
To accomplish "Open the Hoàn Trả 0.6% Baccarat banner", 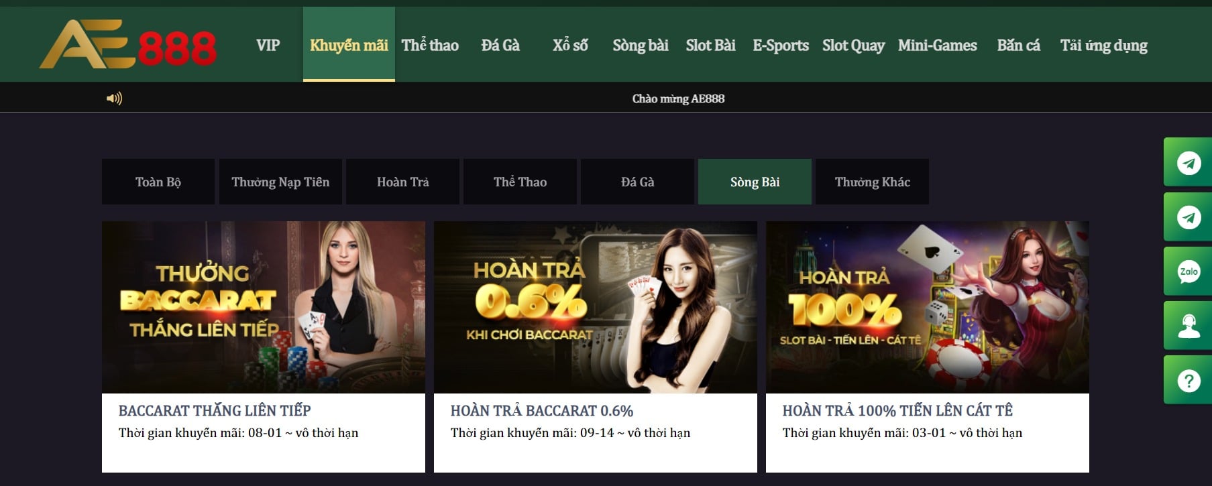I will (x=596, y=307).
